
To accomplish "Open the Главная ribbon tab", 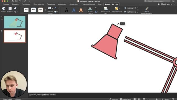I will (6, 4).
